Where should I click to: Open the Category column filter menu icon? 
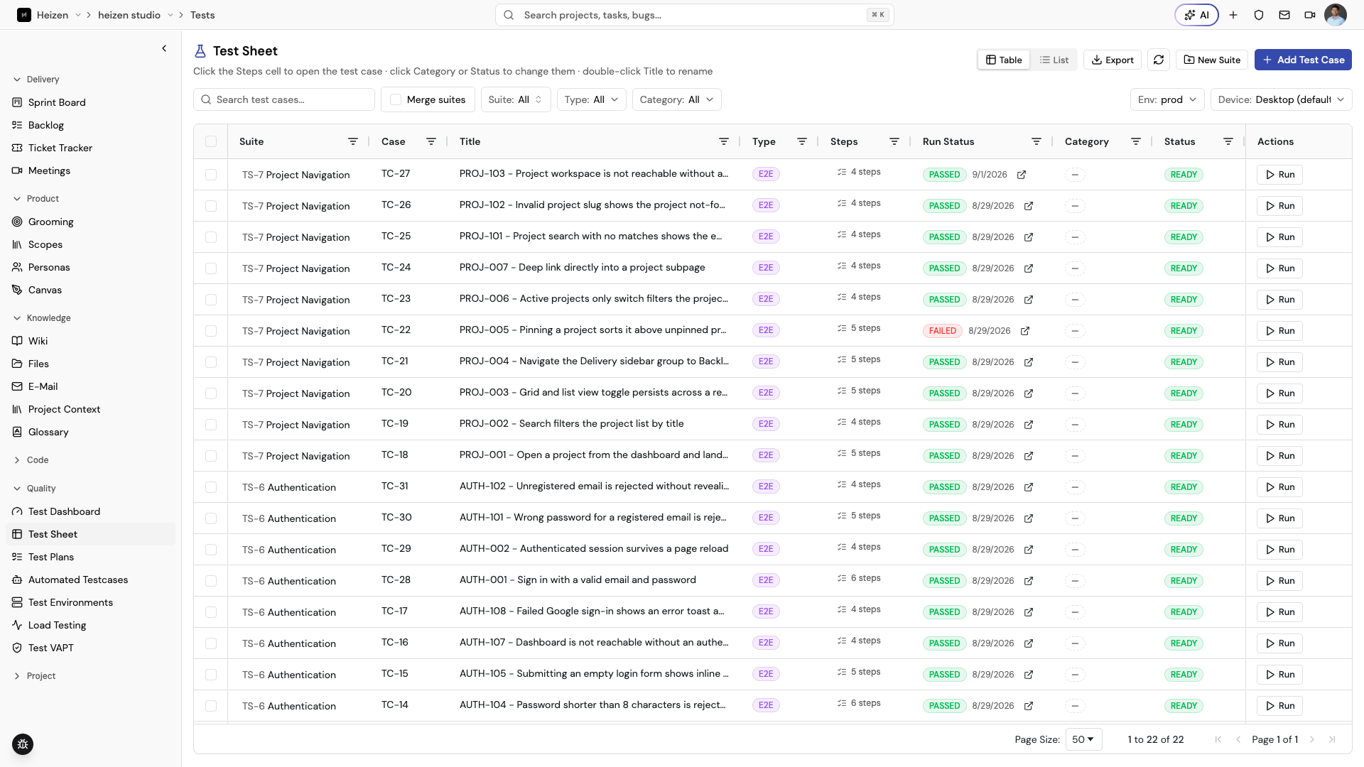pos(1136,141)
